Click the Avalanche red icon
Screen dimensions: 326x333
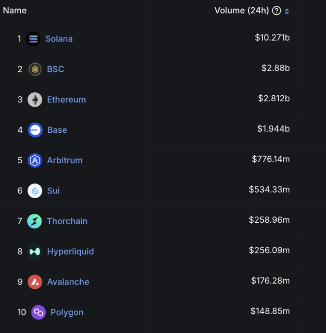tap(35, 282)
